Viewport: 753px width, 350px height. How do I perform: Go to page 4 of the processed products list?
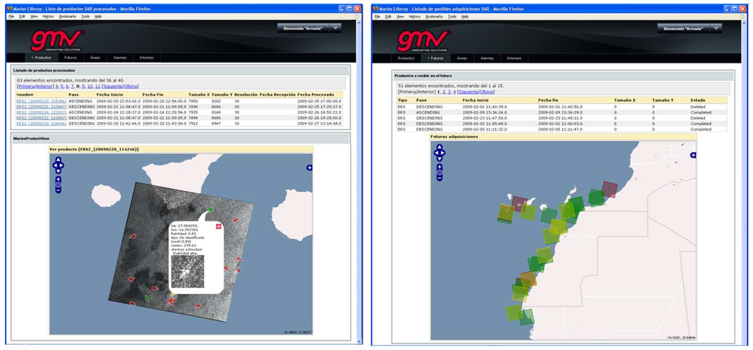click(x=57, y=87)
